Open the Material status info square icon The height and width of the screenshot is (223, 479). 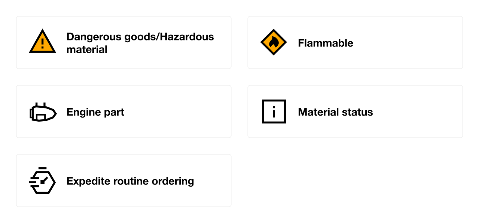click(x=274, y=111)
